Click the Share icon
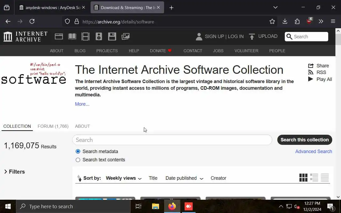The width and height of the screenshot is (341, 213). tap(311, 66)
